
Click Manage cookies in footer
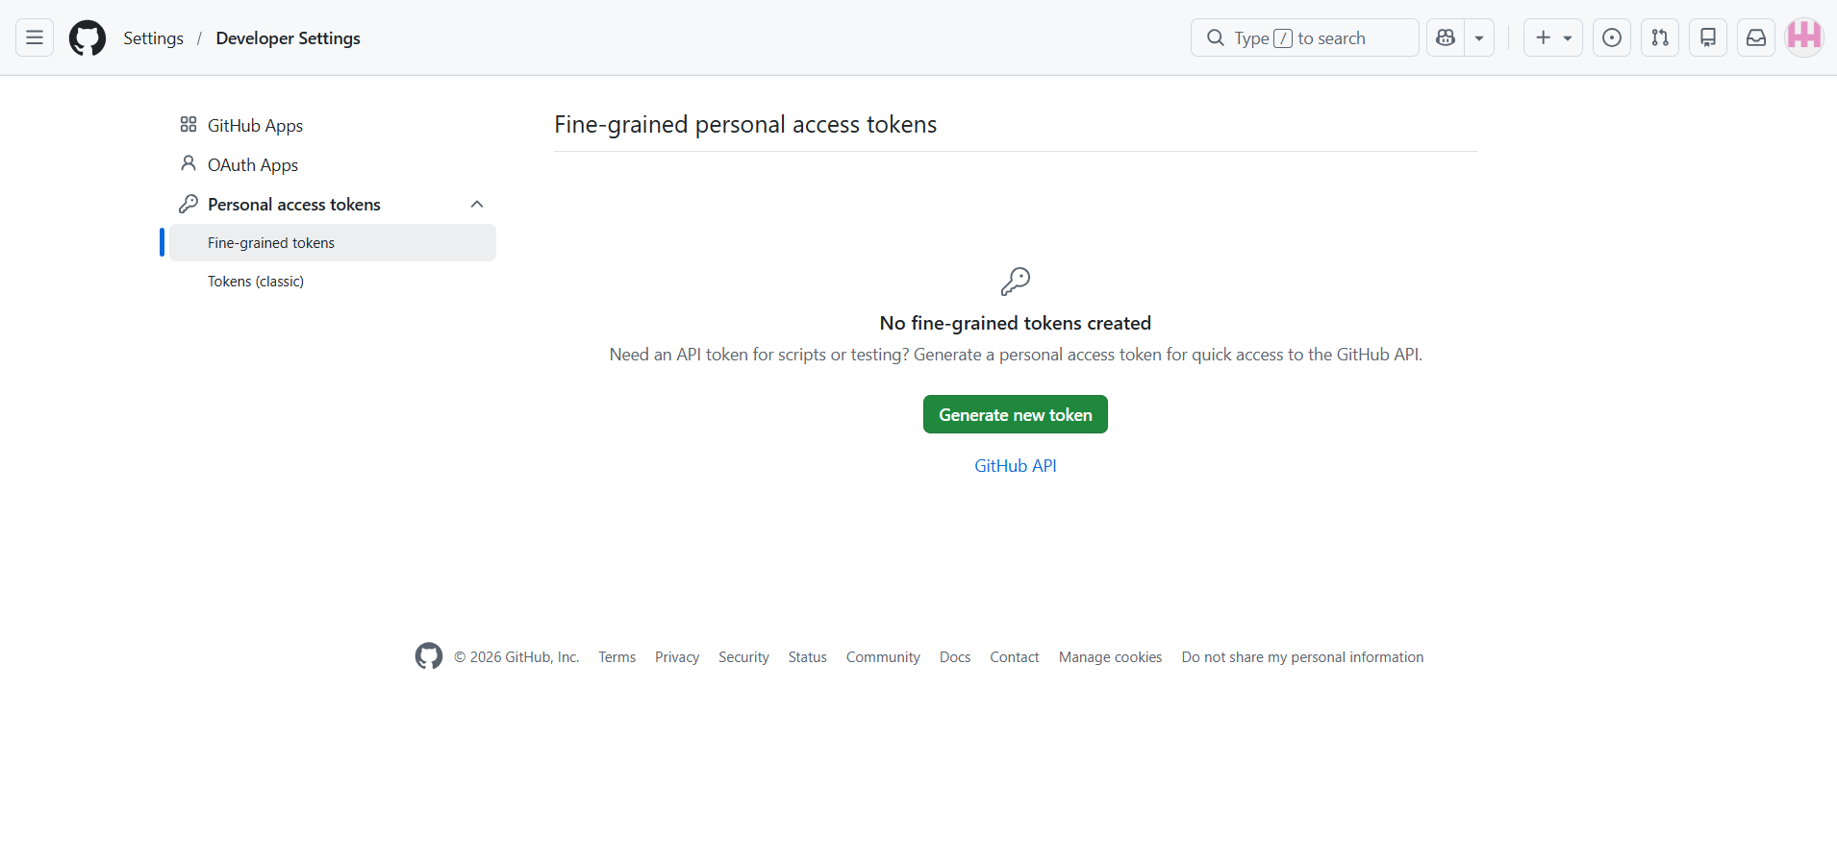coord(1111,657)
